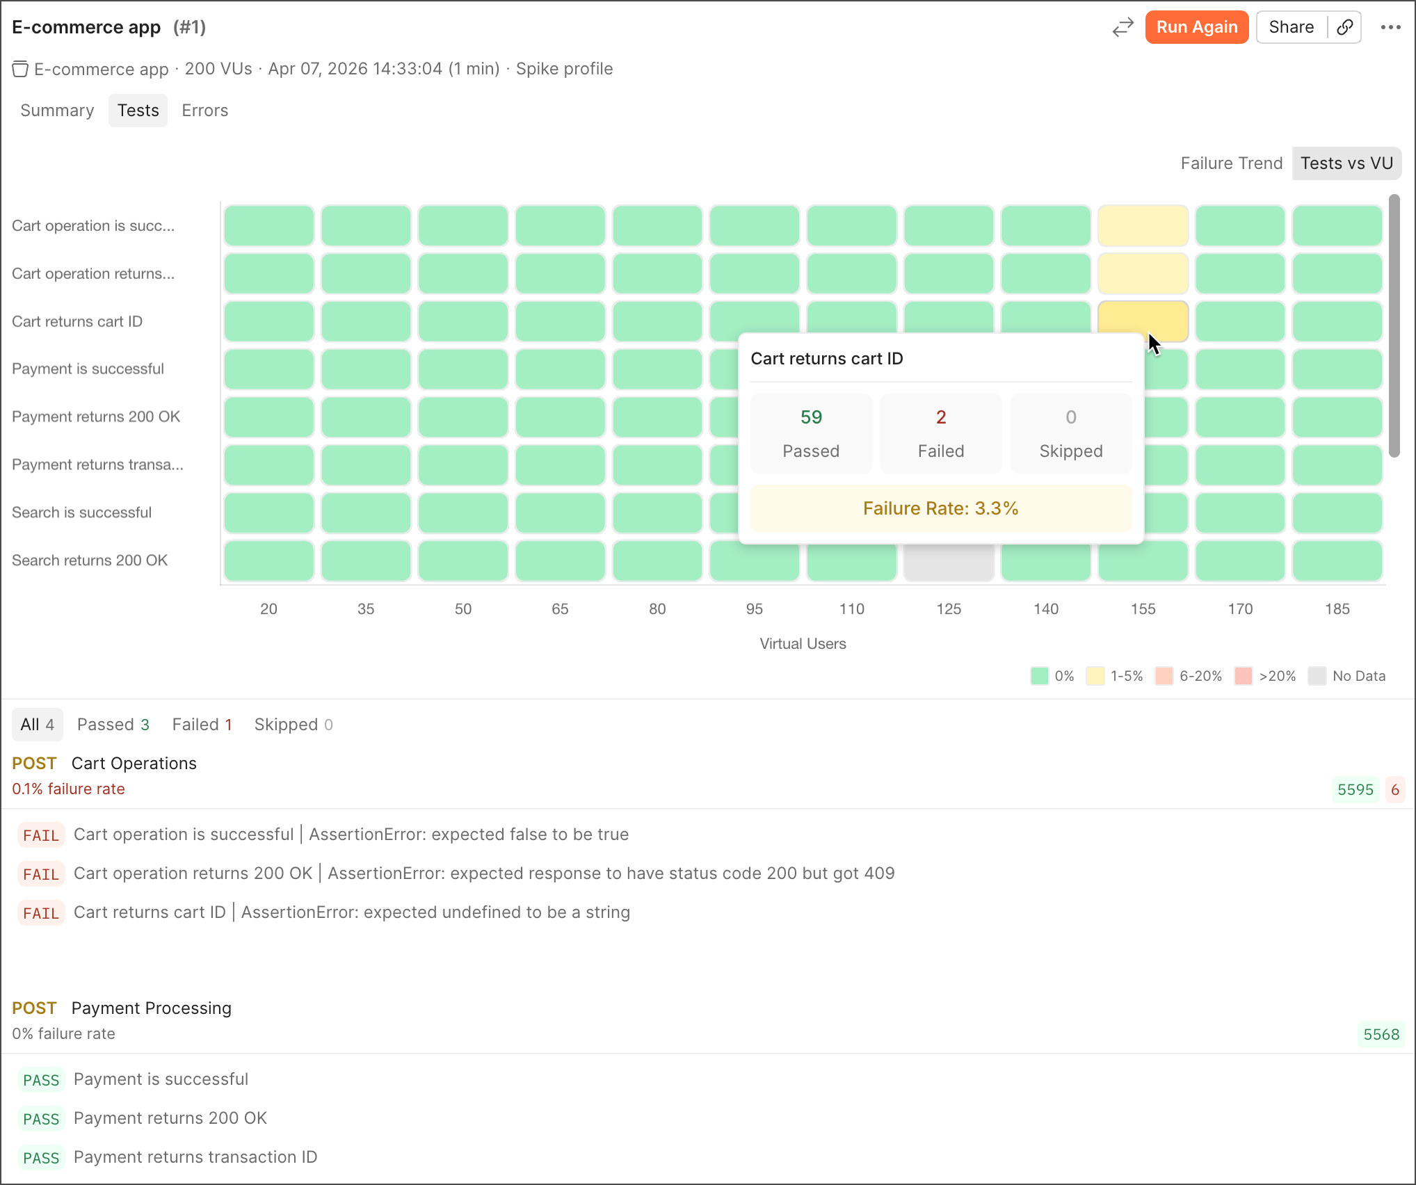Click the yellow 1-5% legend swatch
Screen dimensions: 1416x1185
tap(1095, 675)
